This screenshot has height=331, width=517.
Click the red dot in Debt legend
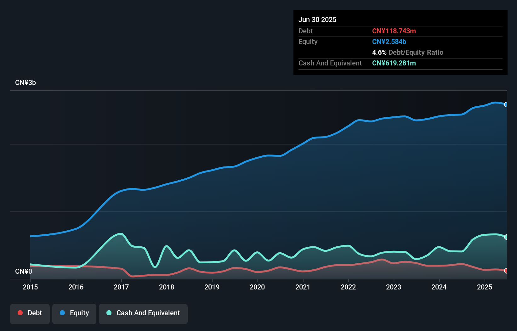pos(20,313)
